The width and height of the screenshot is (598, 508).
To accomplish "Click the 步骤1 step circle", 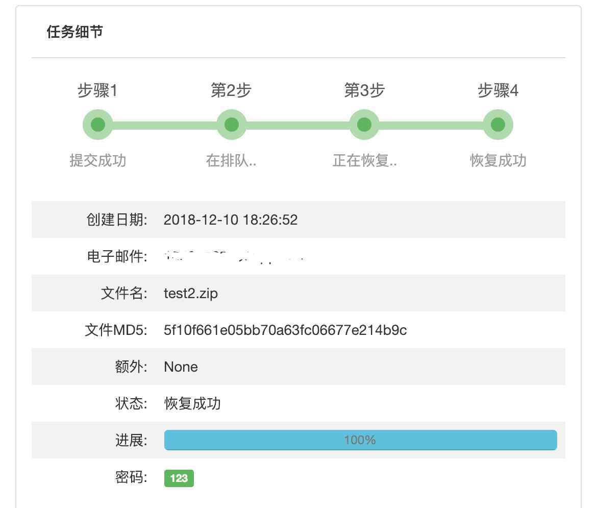I will 97,125.
